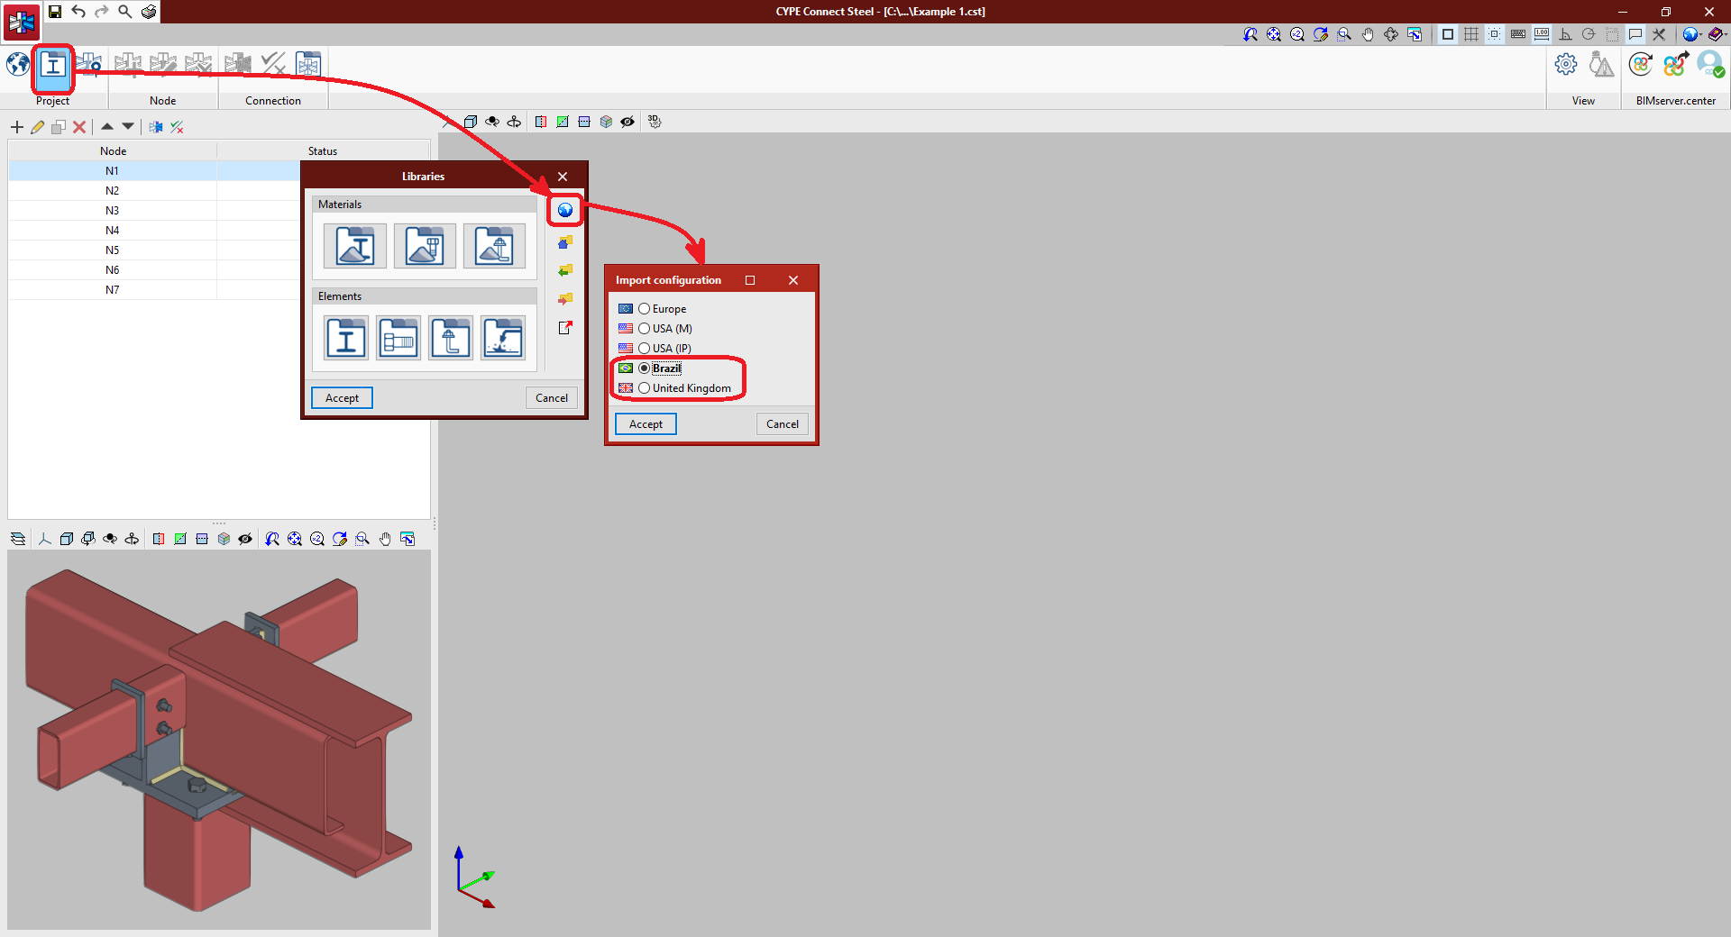Toggle the black square frame button in top toolbar
The height and width of the screenshot is (937, 1731).
(x=1448, y=34)
